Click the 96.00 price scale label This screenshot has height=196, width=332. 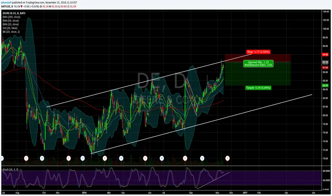click(325, 46)
